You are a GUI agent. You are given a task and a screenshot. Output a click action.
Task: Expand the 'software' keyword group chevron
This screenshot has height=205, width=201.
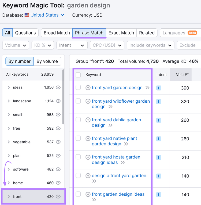pyautogui.click(x=9, y=169)
